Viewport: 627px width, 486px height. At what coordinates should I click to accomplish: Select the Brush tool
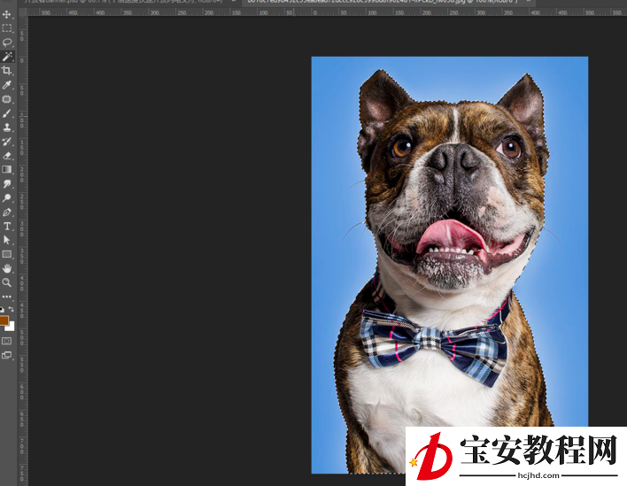click(7, 113)
